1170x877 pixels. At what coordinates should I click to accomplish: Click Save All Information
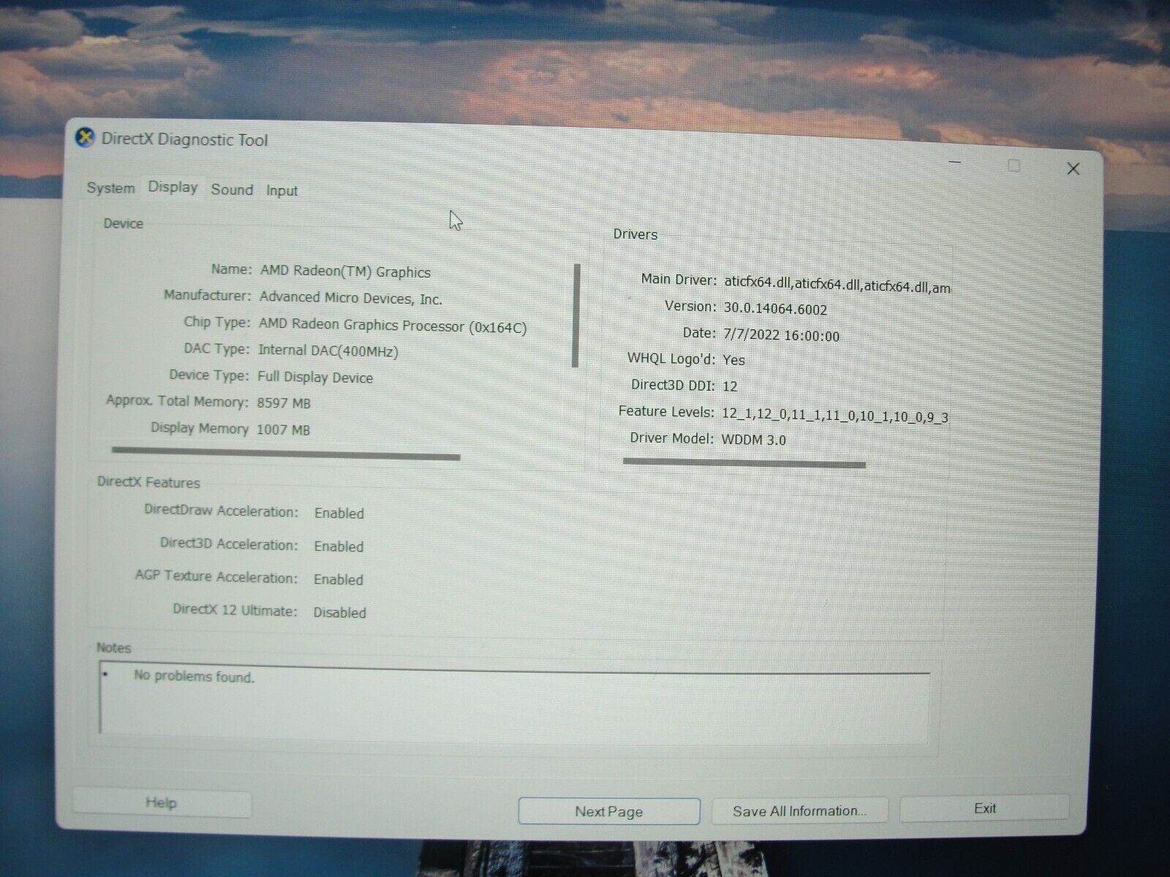pos(799,810)
